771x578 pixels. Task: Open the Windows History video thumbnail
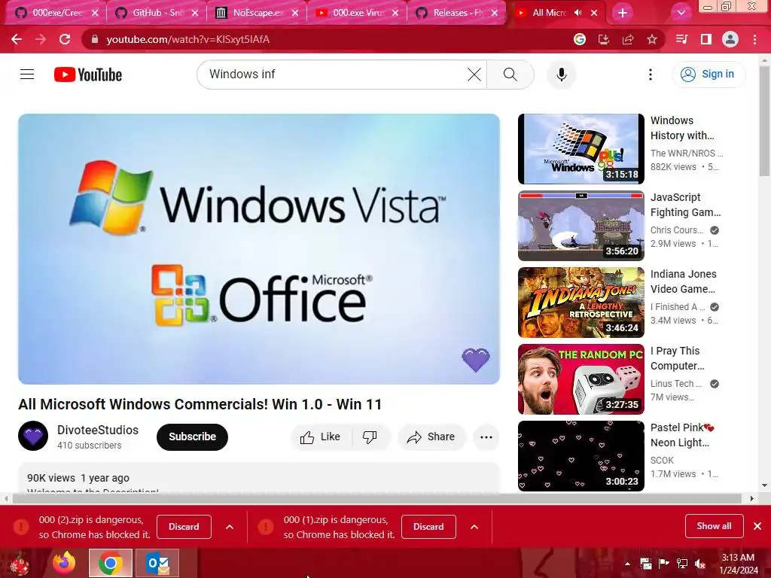point(581,149)
